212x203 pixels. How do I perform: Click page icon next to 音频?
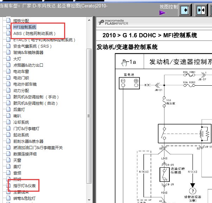(x=8, y=173)
